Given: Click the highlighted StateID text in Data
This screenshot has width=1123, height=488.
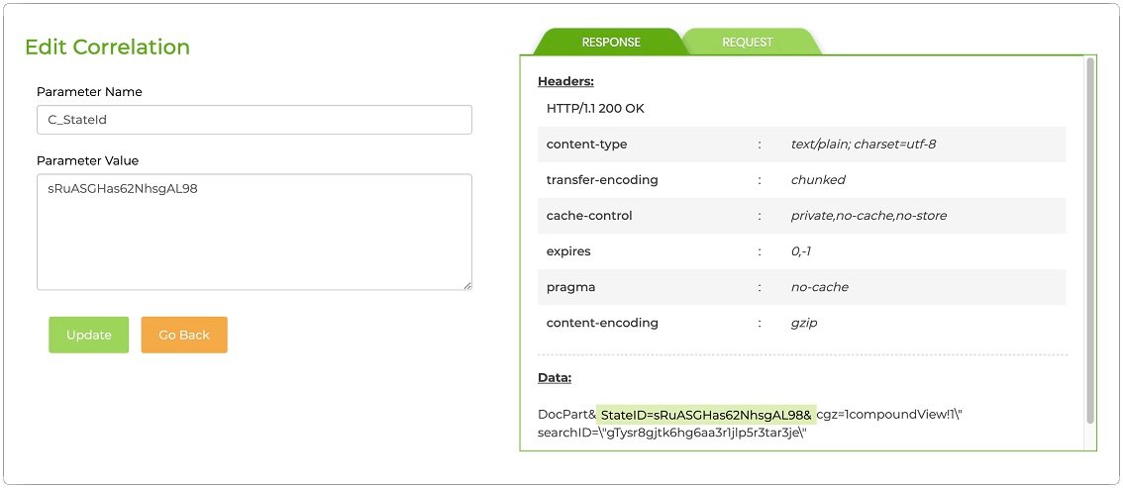Looking at the screenshot, I should pos(706,414).
